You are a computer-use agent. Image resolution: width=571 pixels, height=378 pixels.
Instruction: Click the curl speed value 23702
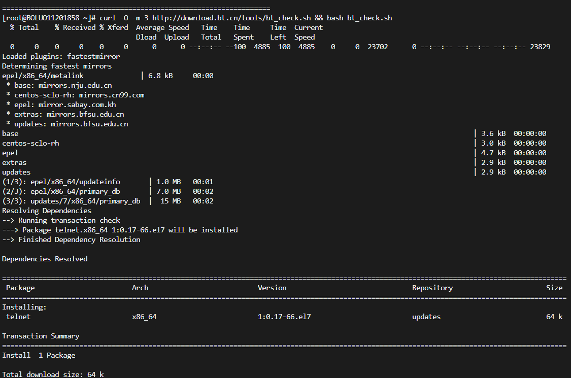(378, 47)
